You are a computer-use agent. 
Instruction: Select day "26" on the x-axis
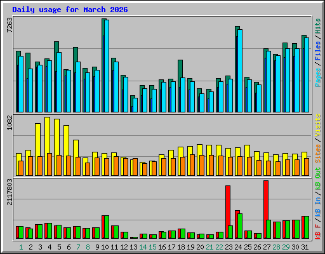pyautogui.click(x=257, y=247)
